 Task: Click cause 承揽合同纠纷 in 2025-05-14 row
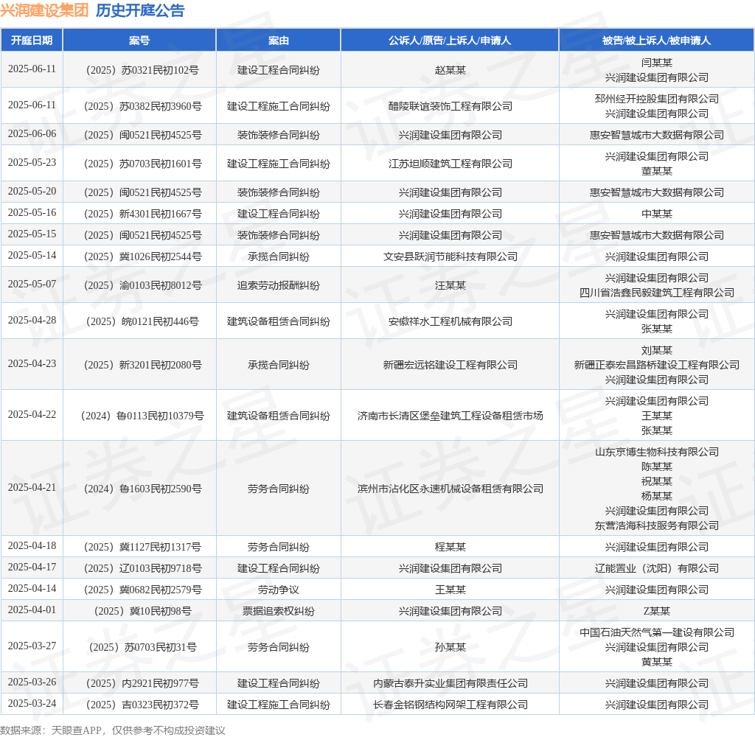[278, 256]
